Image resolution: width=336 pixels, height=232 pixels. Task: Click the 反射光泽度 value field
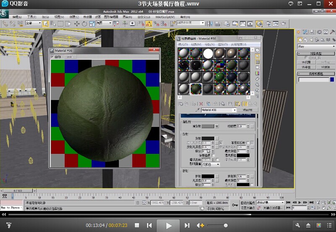(x=207, y=147)
